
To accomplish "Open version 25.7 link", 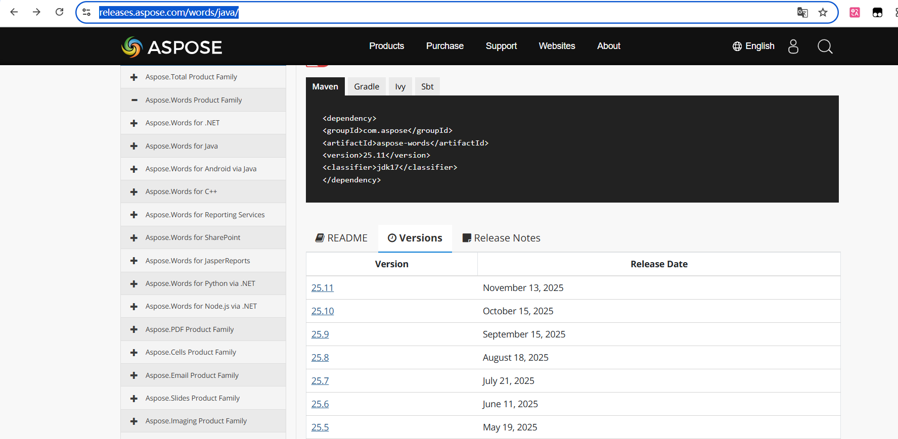I will (320, 380).
